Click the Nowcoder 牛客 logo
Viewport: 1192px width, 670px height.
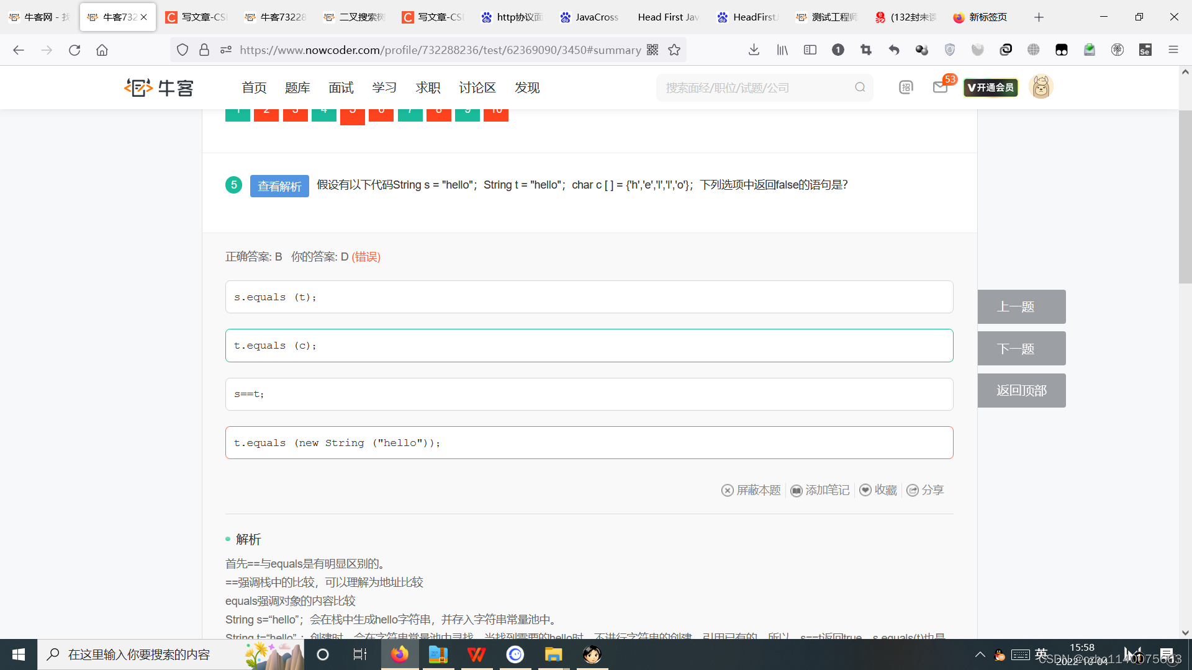point(159,87)
